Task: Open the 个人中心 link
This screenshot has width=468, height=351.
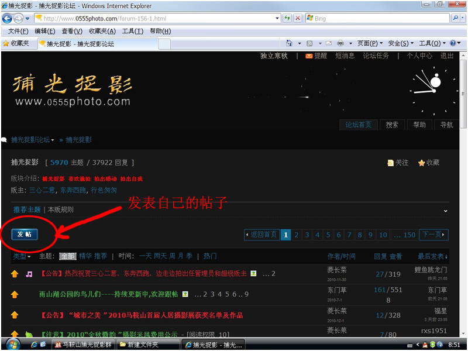Action: point(419,56)
